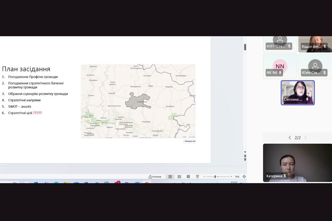Select the Юлія Сім... participant tile
The image size is (332, 221).
315,66
